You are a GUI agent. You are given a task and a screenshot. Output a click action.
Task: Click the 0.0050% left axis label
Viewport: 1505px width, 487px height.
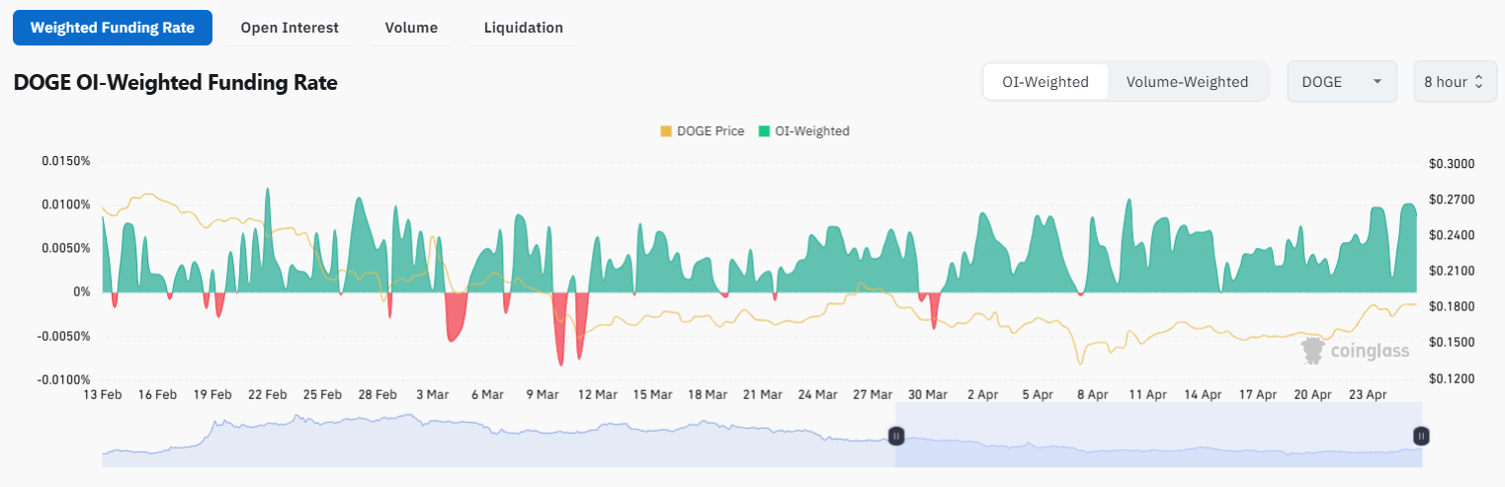point(66,248)
